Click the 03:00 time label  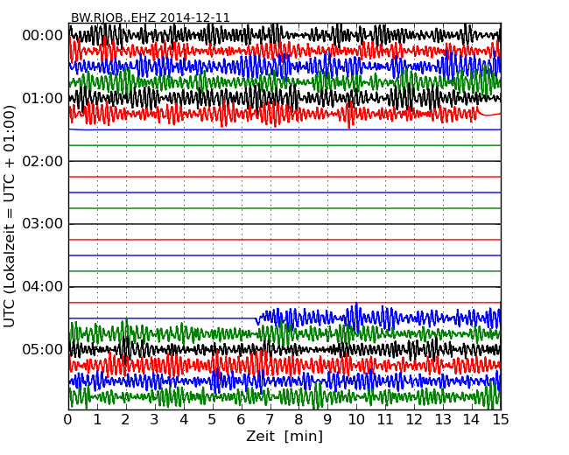coord(43,224)
